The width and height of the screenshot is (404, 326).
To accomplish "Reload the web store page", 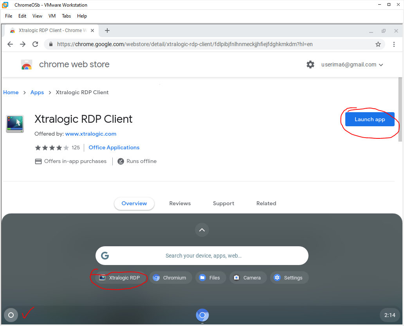I will coord(35,44).
